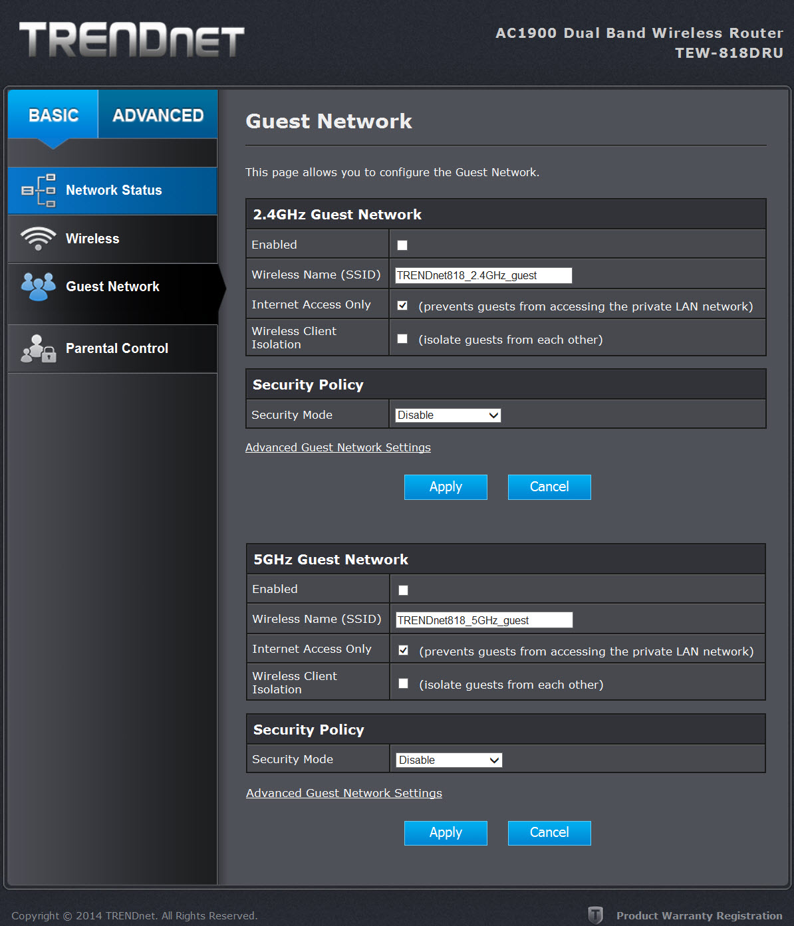Open the Wireless menu item
794x926 pixels.
point(113,239)
